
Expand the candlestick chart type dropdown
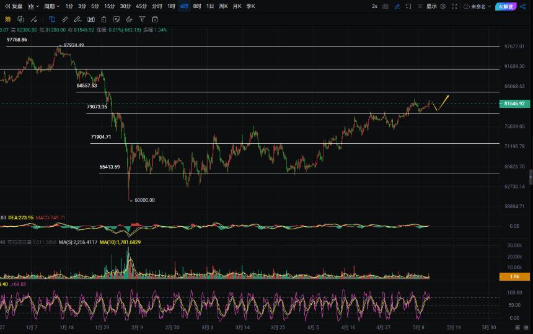pyautogui.click(x=33, y=6)
